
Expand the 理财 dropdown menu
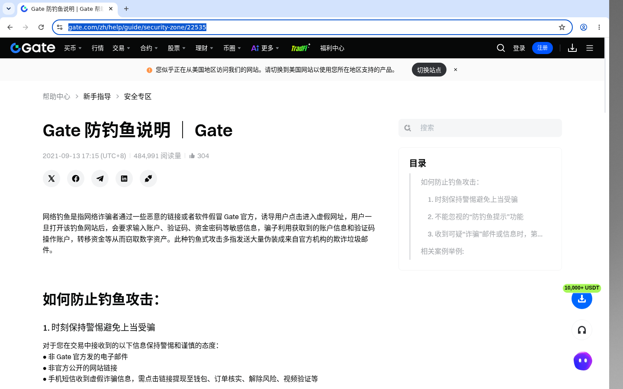[205, 48]
